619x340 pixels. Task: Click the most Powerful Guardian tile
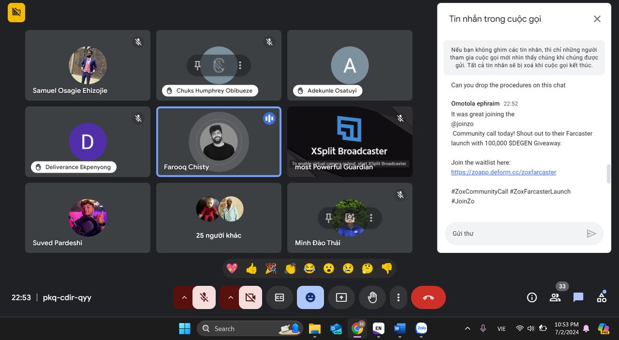coord(350,142)
